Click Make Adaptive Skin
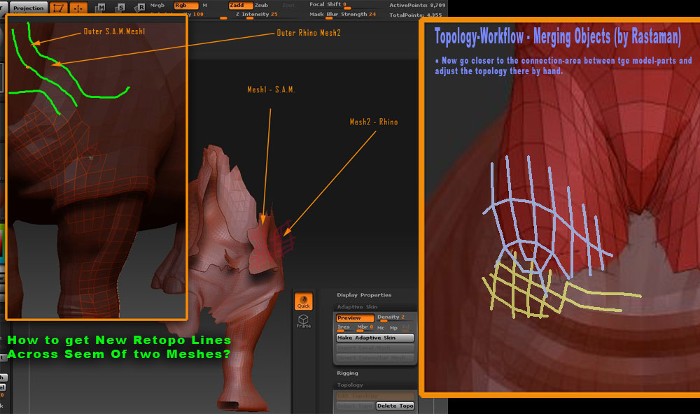700x414 pixels. coord(375,338)
